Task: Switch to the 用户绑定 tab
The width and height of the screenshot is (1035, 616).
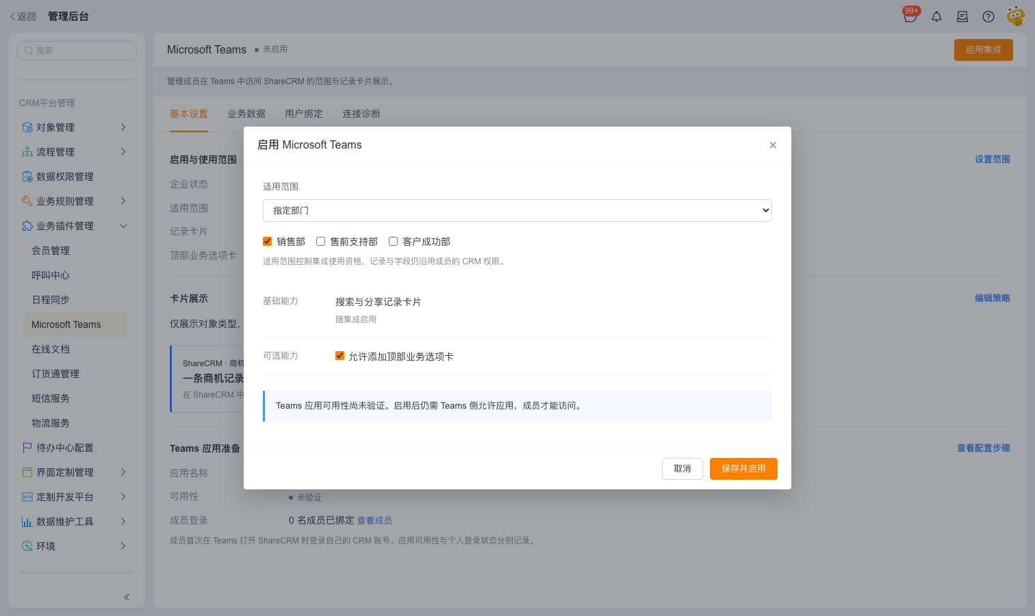Action: click(x=304, y=114)
